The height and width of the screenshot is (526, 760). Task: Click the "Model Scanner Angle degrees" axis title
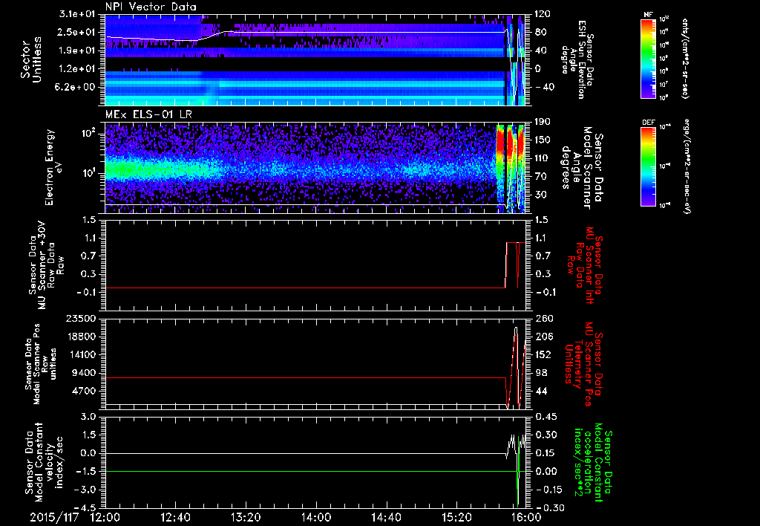pyautogui.click(x=582, y=167)
